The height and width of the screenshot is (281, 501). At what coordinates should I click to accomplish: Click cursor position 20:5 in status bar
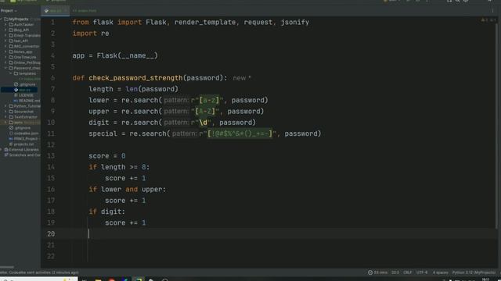(395, 272)
